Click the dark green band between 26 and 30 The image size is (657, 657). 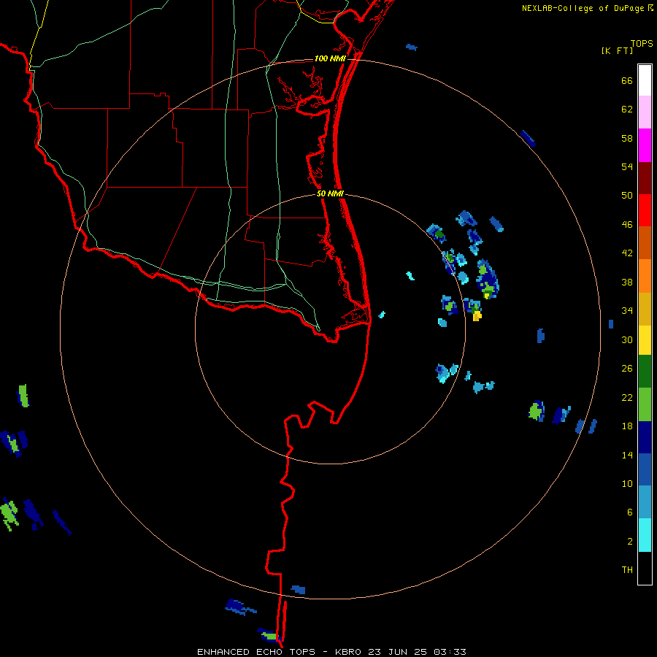coord(645,372)
